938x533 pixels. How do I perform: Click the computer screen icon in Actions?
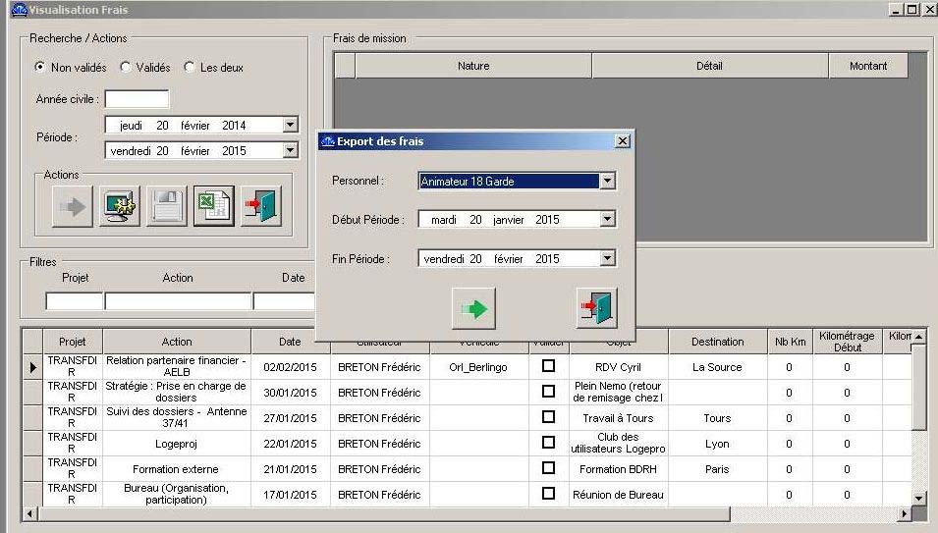pos(120,206)
